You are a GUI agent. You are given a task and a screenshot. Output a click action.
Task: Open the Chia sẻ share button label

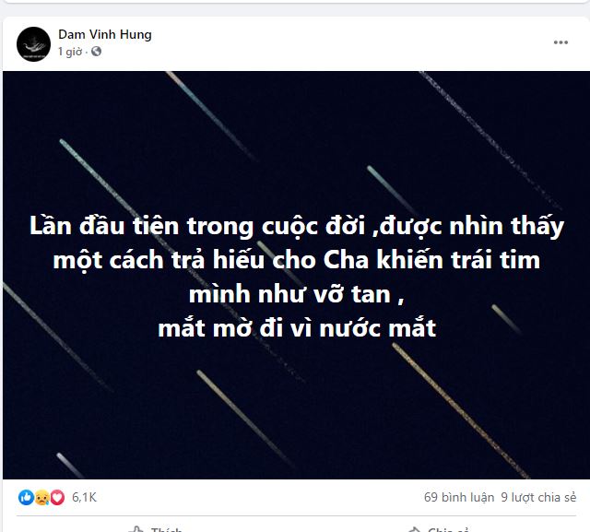[x=448, y=529]
